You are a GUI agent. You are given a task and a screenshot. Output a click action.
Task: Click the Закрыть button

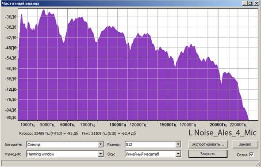pyautogui.click(x=208, y=154)
